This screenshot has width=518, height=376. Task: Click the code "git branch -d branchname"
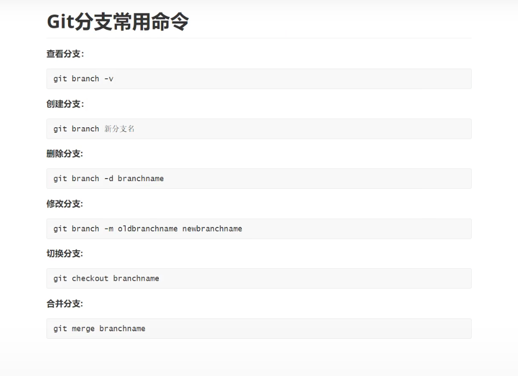(108, 179)
